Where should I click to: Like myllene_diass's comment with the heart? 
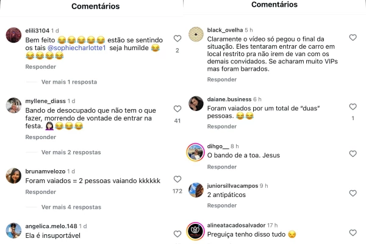[x=178, y=109]
